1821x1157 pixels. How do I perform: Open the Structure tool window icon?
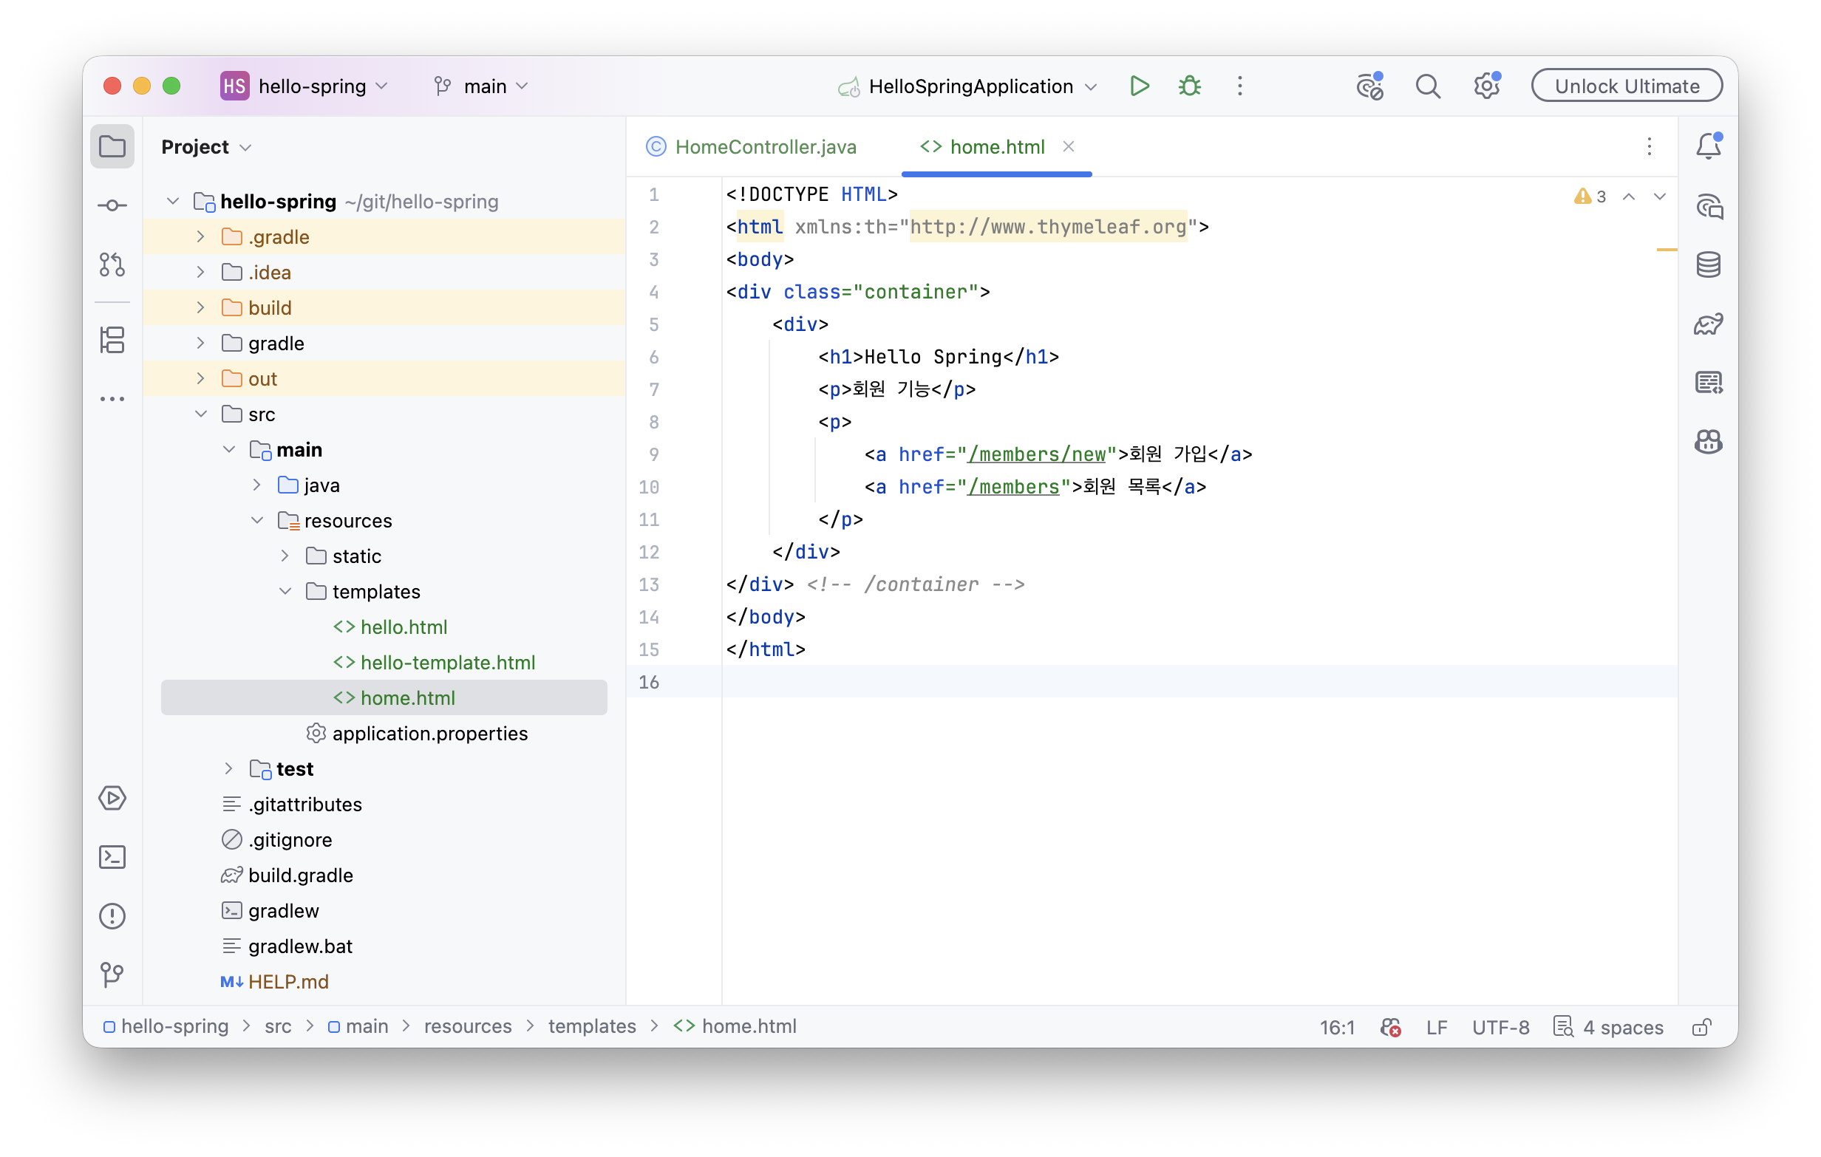pyautogui.click(x=112, y=340)
